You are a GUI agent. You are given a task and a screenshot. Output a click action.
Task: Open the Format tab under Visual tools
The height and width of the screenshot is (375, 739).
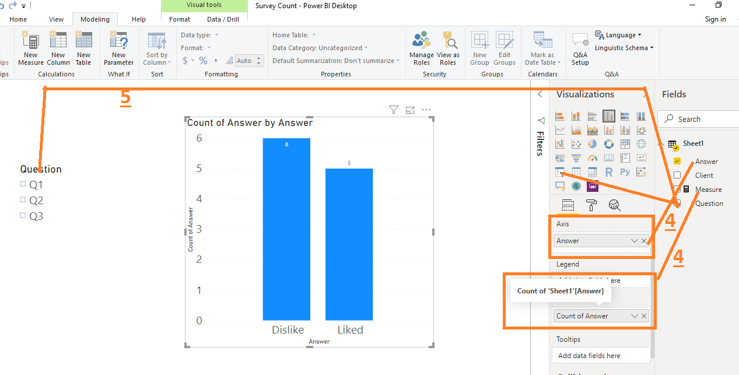coord(180,19)
